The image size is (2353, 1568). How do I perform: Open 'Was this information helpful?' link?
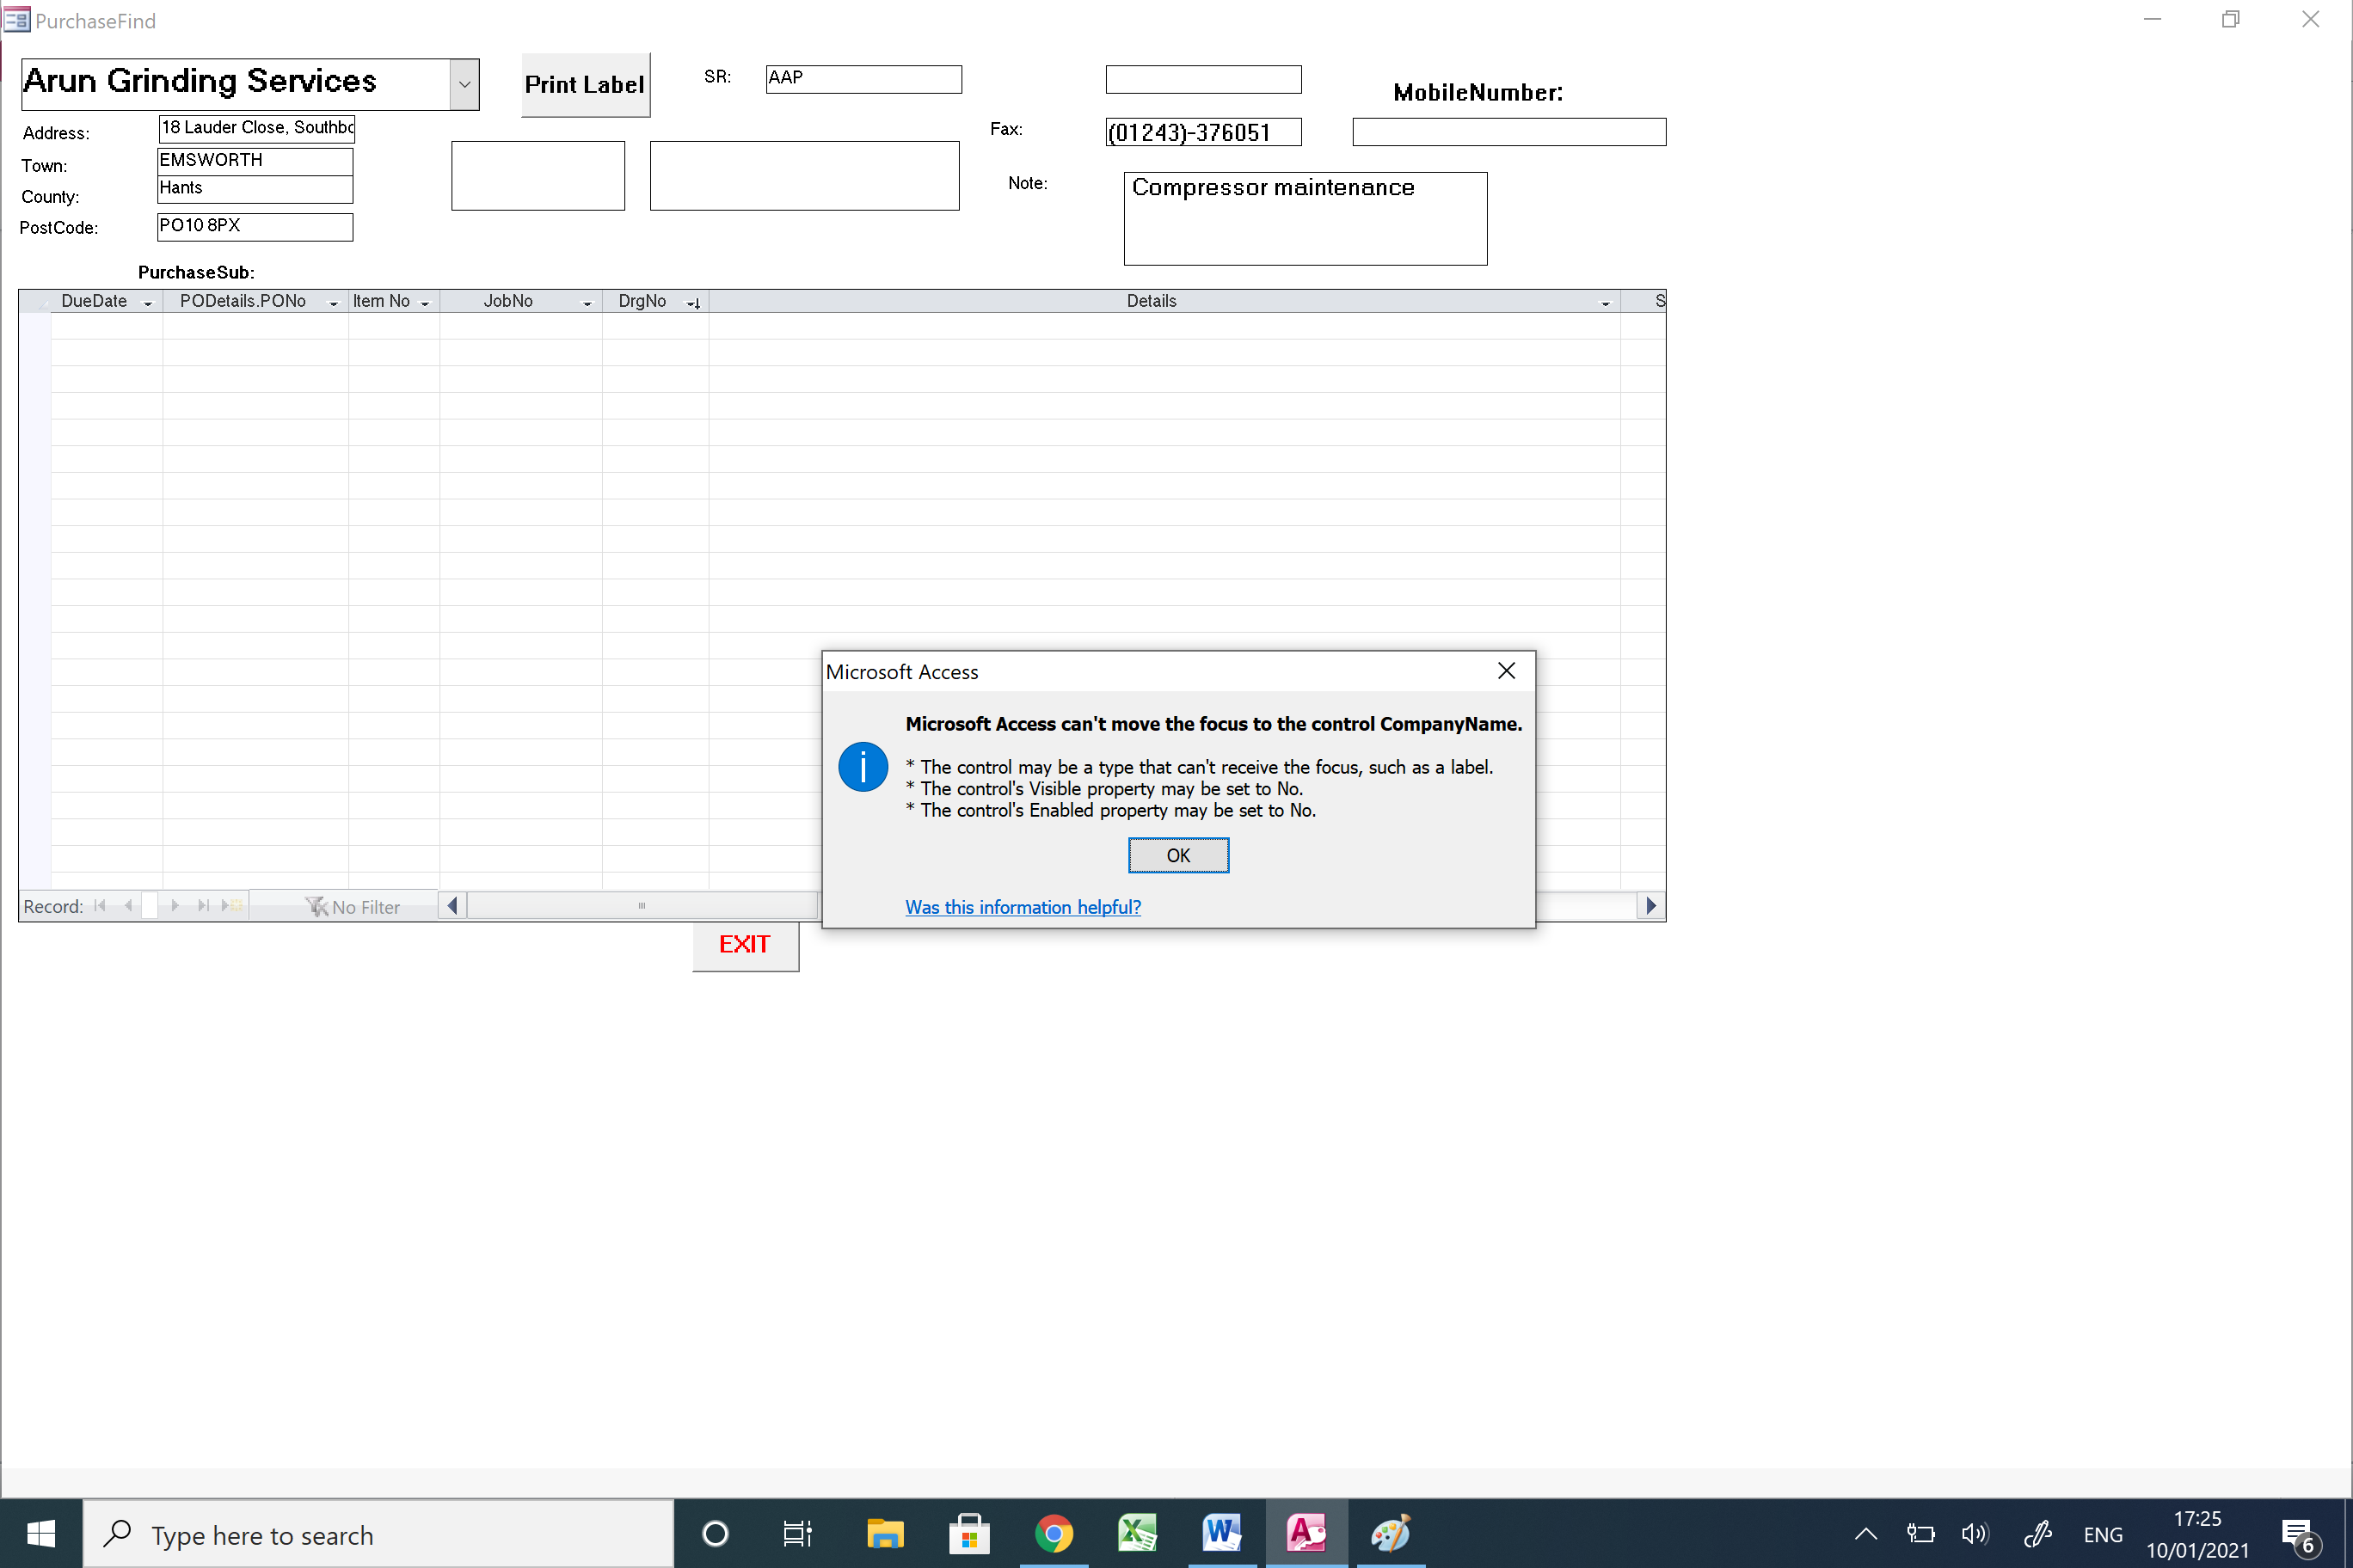click(x=1023, y=907)
